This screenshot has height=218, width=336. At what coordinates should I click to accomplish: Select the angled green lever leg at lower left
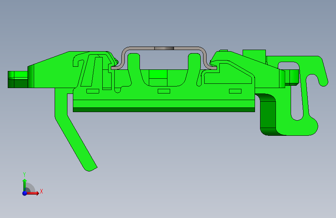click(75, 129)
